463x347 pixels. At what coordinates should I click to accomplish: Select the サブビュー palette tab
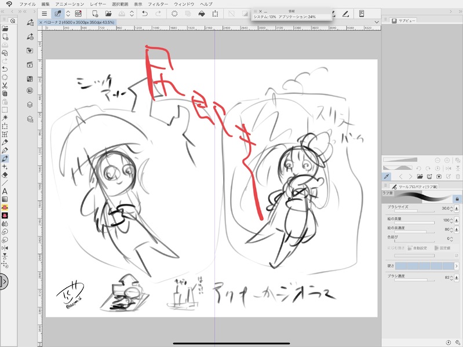[404, 21]
